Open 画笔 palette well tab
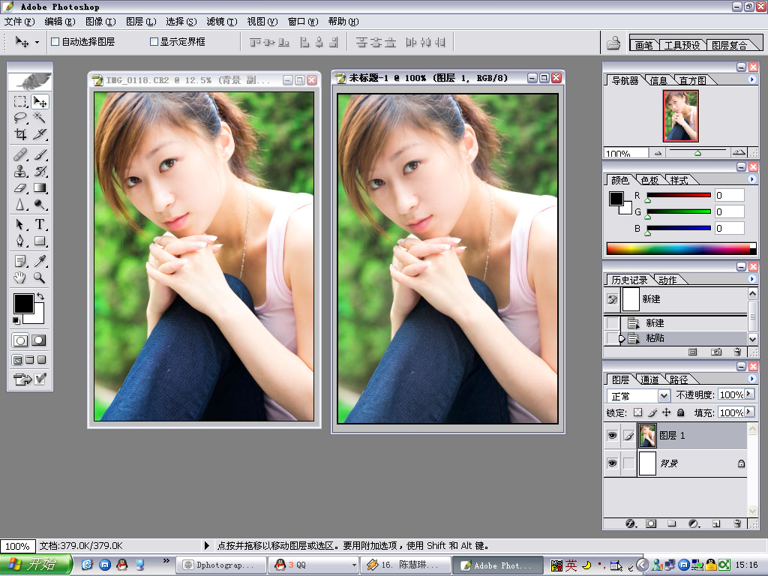Screen dimensions: 768x576 pos(643,45)
